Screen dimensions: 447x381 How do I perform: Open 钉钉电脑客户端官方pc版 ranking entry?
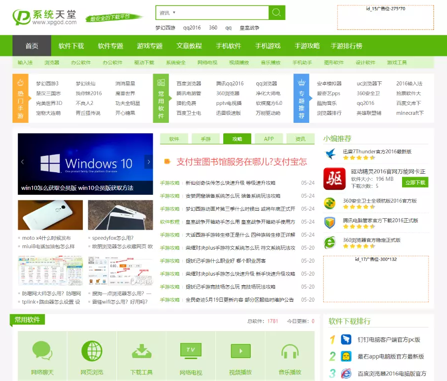[x=389, y=340]
